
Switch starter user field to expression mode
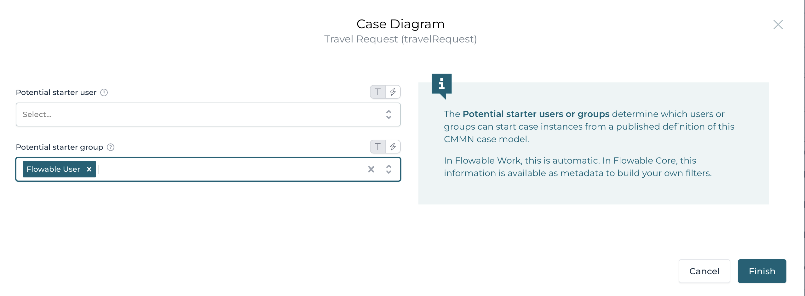393,92
